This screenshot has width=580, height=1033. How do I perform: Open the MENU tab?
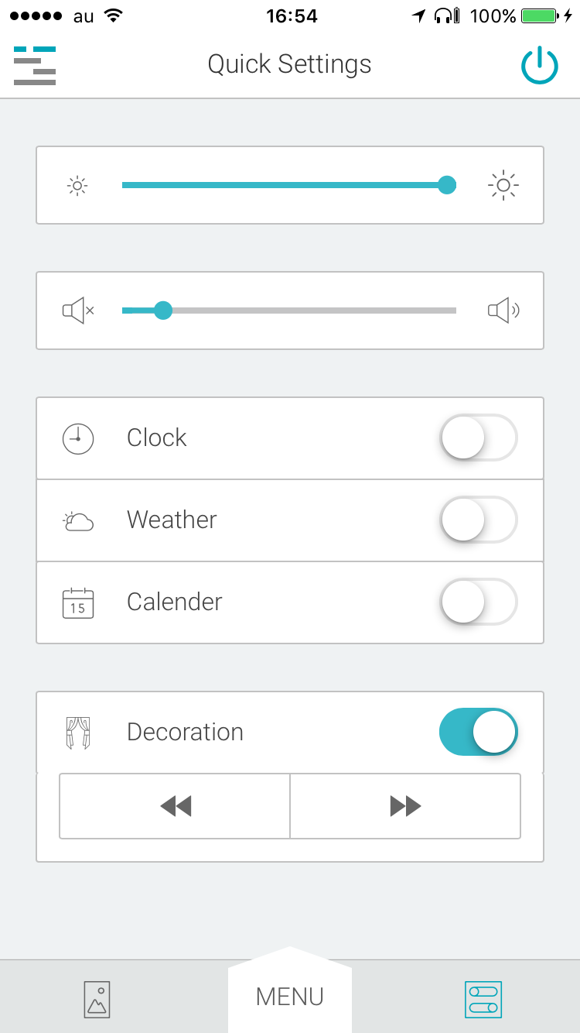click(290, 997)
